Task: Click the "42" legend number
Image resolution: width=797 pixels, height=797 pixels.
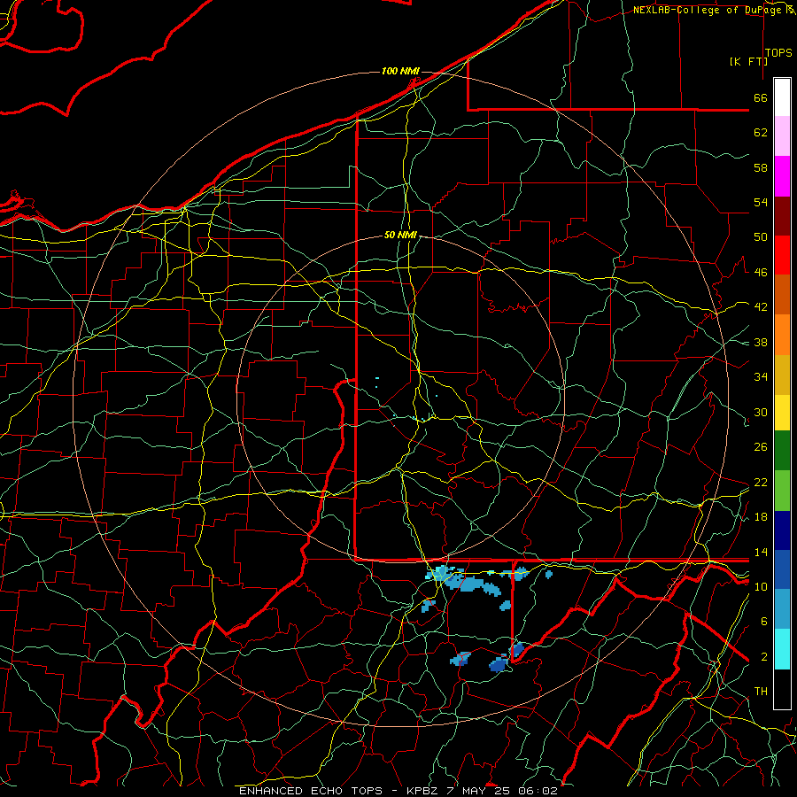Action: pyautogui.click(x=761, y=307)
